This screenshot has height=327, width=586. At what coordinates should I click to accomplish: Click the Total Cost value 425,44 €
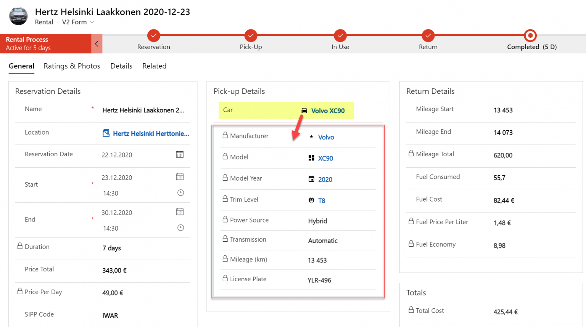506,312
